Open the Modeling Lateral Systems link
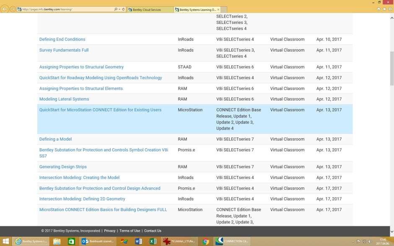394x246 pixels. point(64,99)
